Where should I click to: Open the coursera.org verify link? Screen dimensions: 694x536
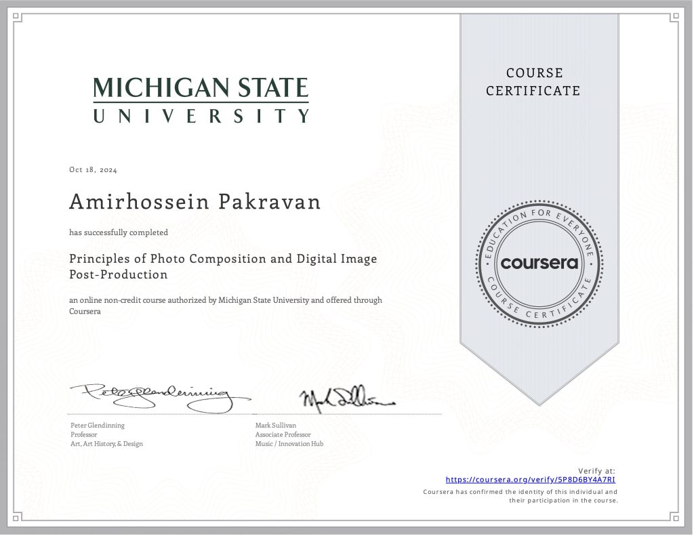(530, 480)
